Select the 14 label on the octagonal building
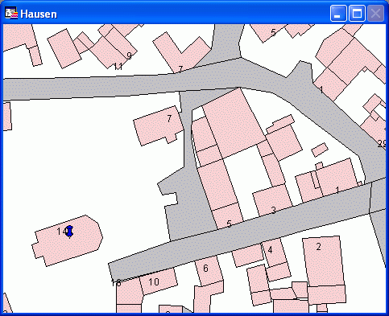Viewport: 389px width, 316px height. point(62,231)
